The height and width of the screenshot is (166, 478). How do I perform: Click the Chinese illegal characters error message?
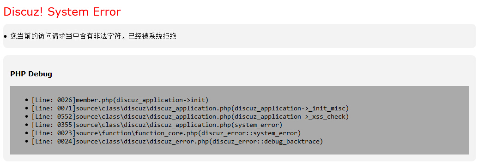(x=93, y=36)
